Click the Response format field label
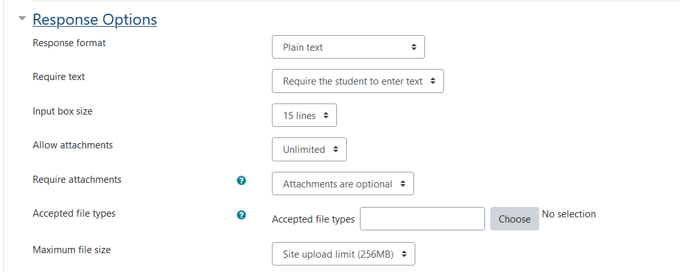The width and height of the screenshot is (680, 272). point(69,43)
